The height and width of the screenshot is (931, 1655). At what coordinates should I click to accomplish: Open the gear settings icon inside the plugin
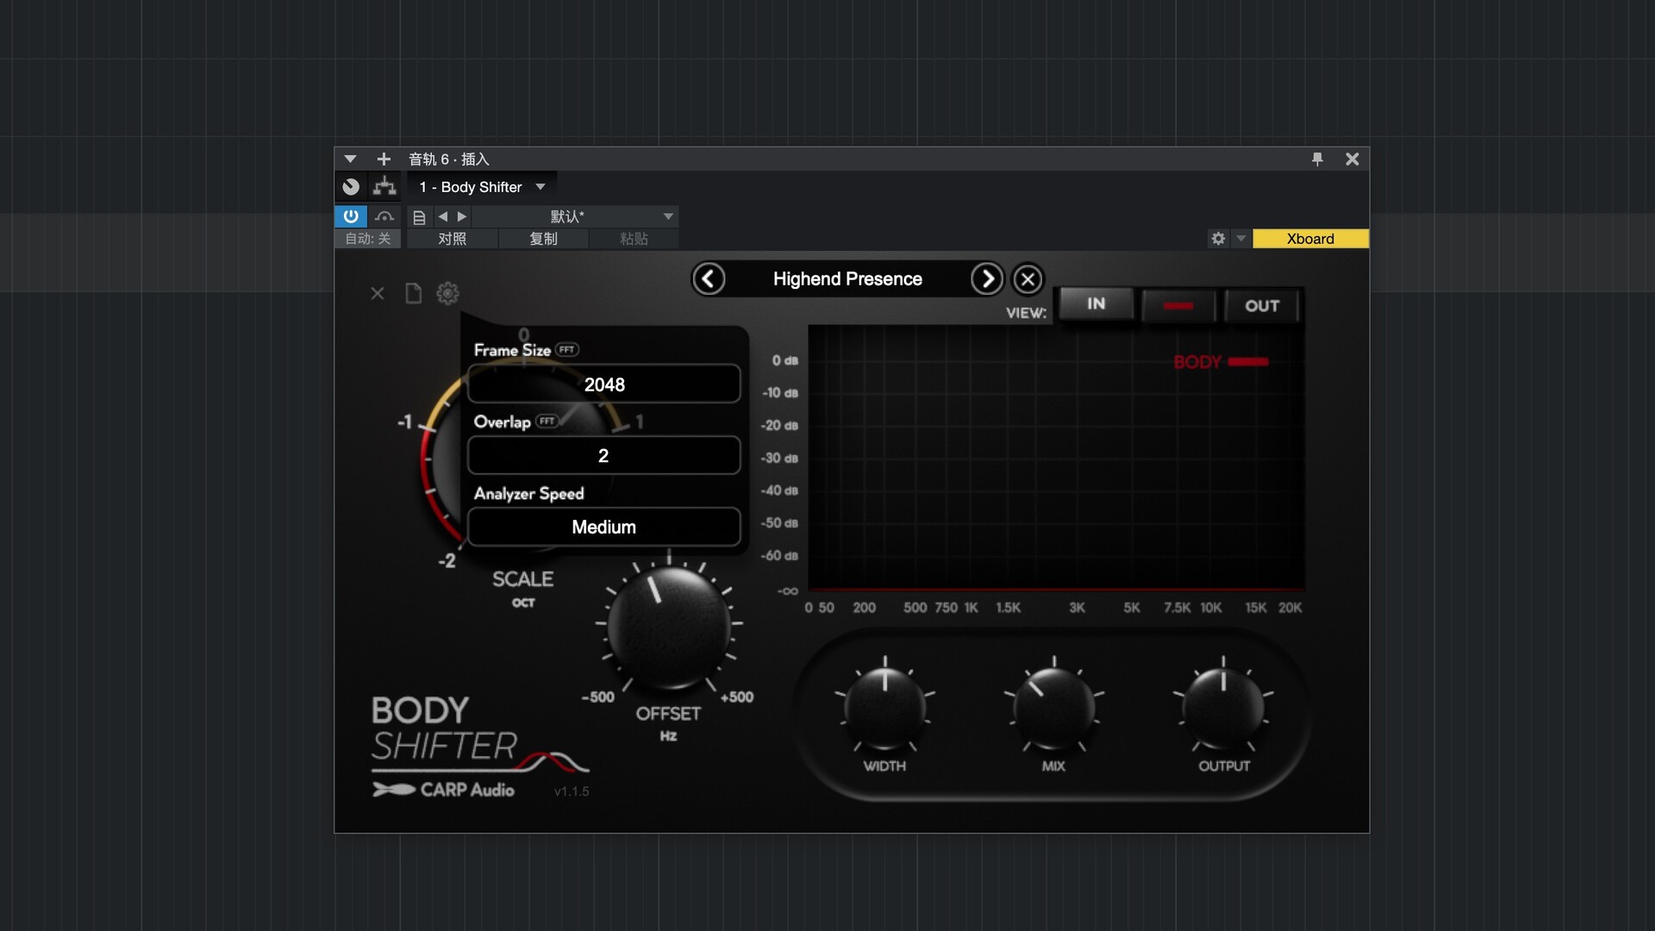(x=447, y=293)
